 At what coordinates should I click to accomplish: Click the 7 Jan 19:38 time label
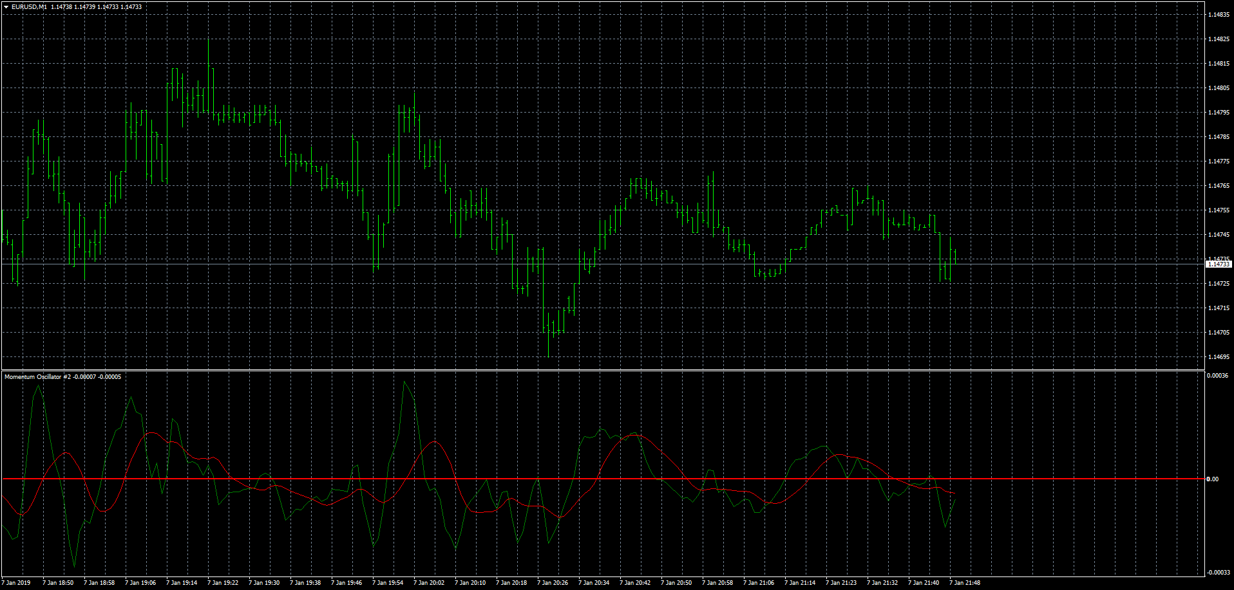tap(305, 583)
